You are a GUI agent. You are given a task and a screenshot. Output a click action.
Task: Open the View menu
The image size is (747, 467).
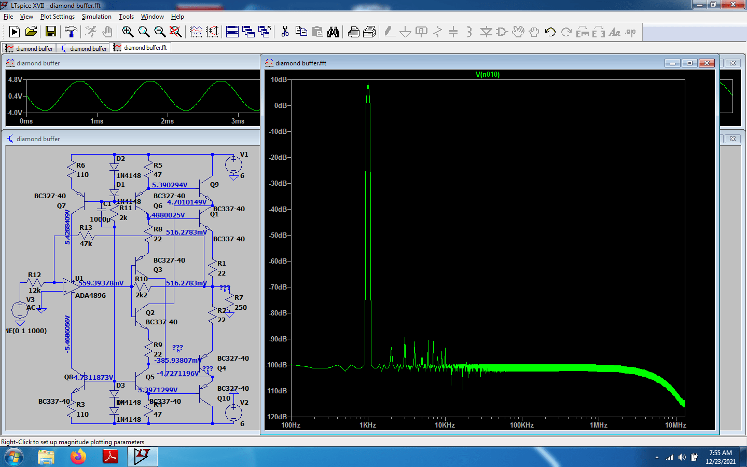click(x=26, y=17)
